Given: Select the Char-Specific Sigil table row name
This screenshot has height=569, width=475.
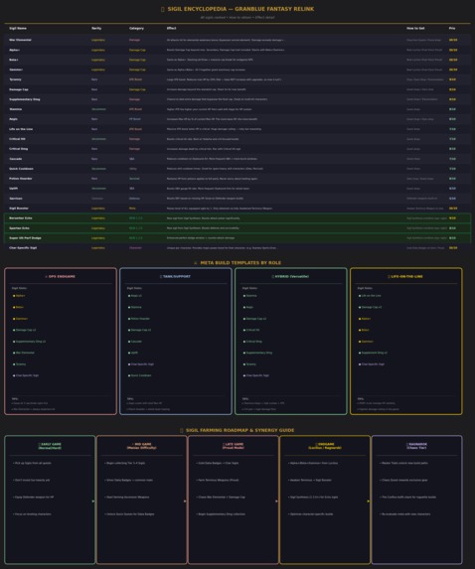Looking at the screenshot, I should pos(23,248).
